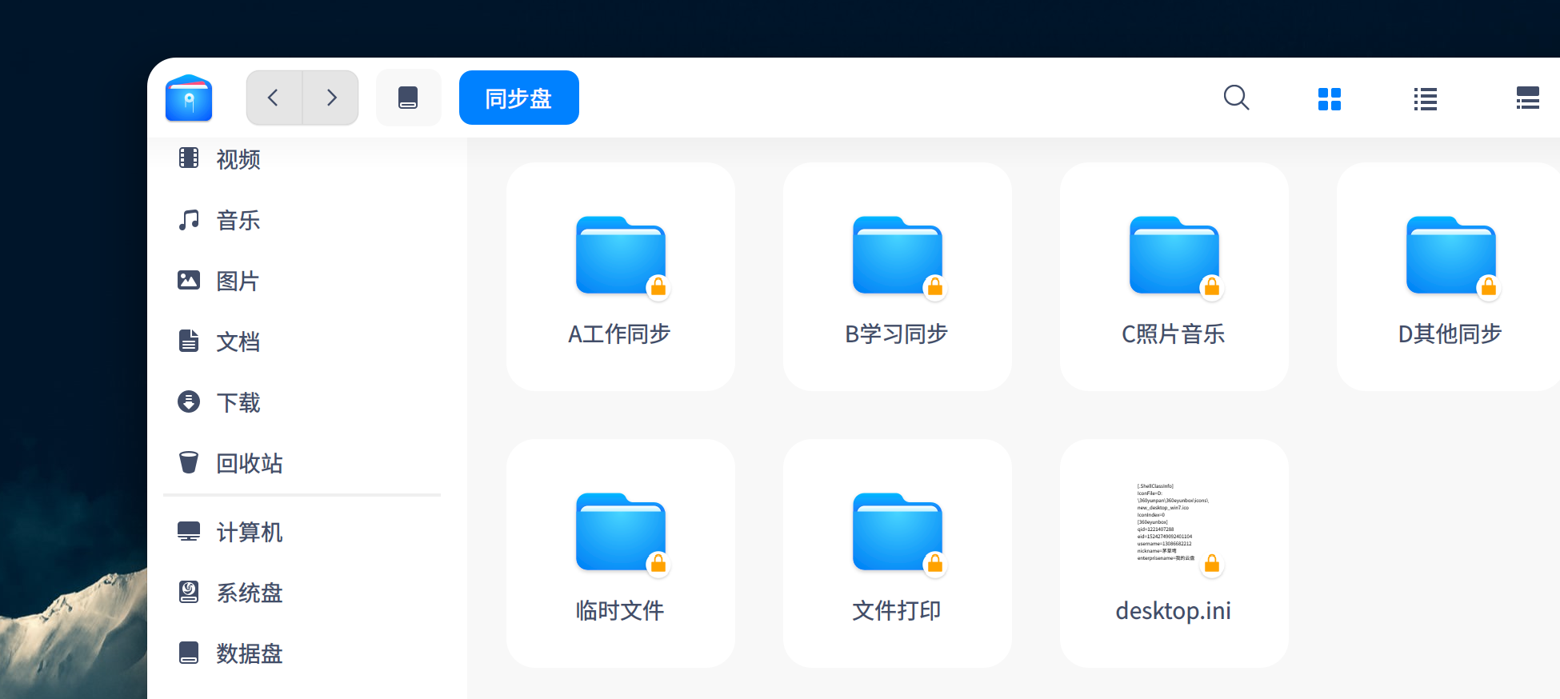Screen dimensions: 1560x699
Task: Click the back navigation arrow
Action: (x=274, y=98)
